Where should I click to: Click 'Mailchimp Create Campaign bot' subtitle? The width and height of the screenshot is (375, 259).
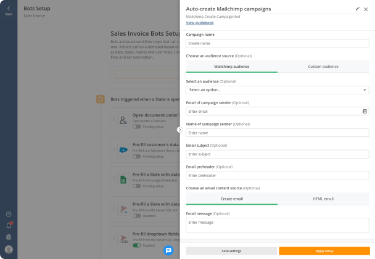click(213, 17)
